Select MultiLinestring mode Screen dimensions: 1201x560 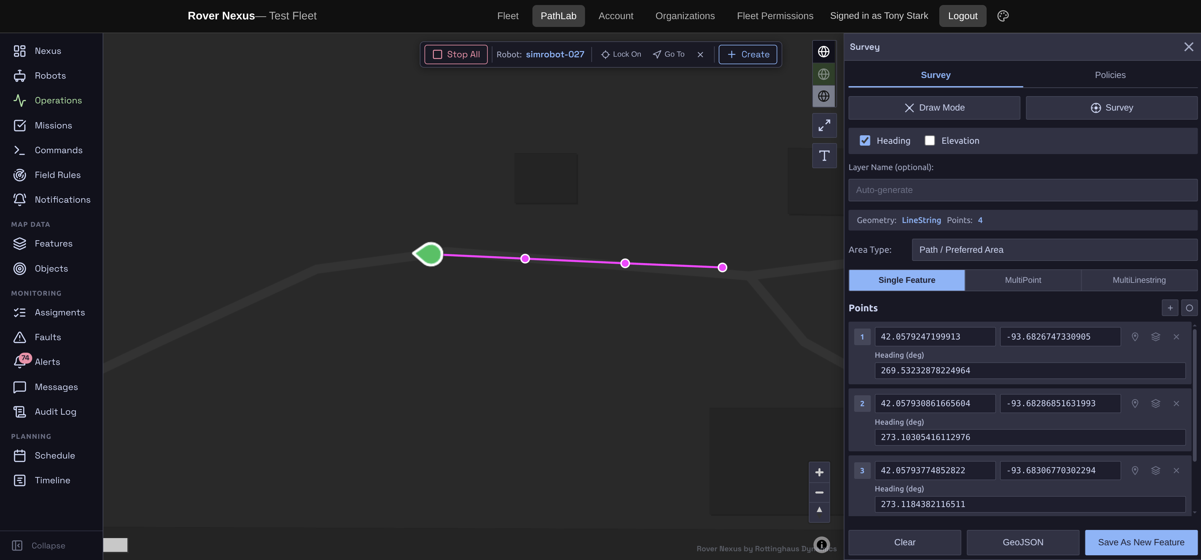(1139, 280)
